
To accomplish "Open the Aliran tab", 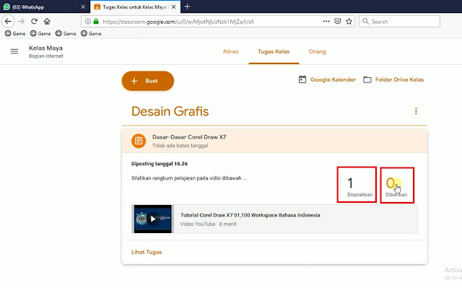I will click(x=231, y=51).
